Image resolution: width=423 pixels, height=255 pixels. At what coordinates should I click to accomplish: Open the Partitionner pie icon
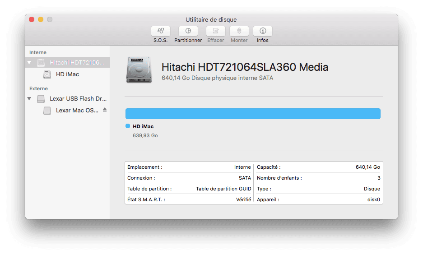[188, 31]
